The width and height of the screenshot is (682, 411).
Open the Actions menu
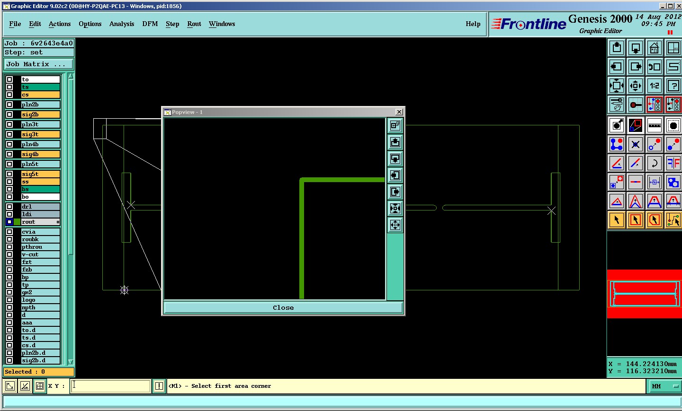tap(60, 24)
